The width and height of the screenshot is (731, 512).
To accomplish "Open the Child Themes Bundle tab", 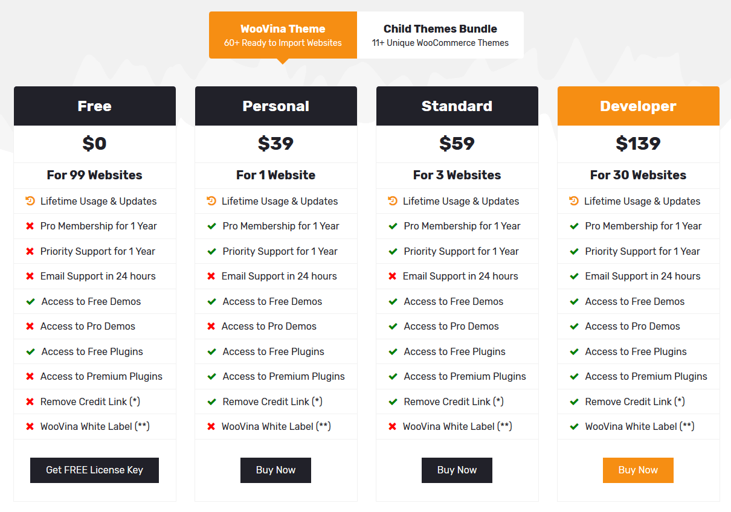I will point(440,35).
